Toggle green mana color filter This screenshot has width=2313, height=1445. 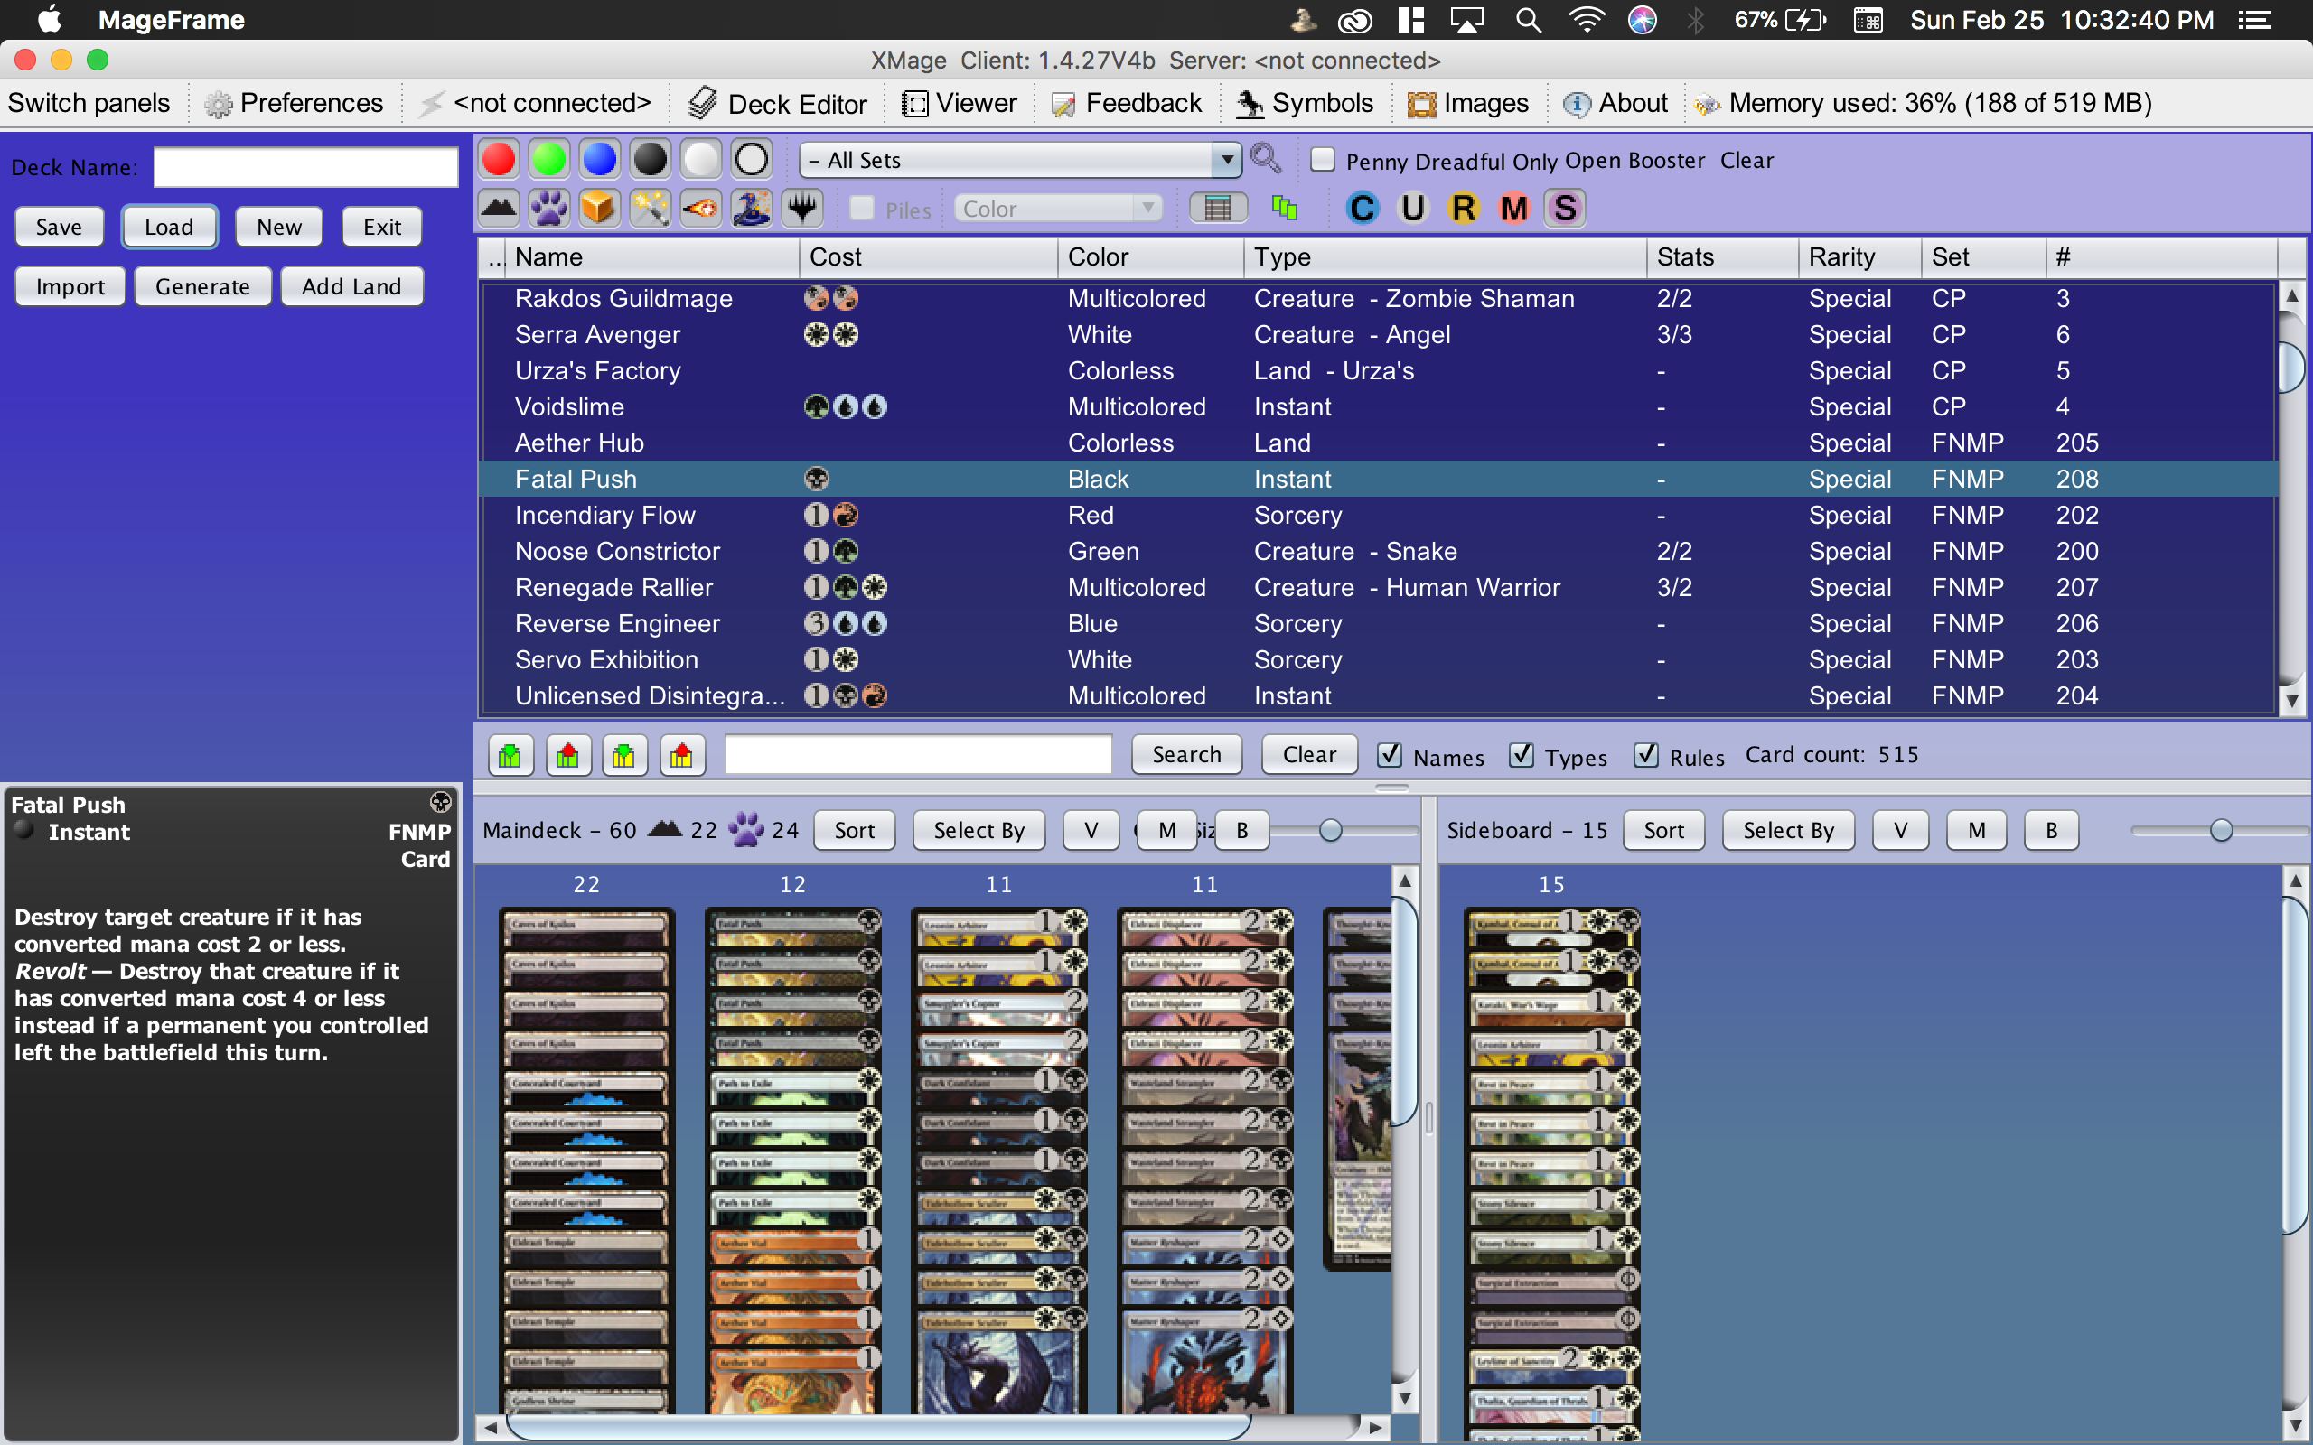[548, 159]
